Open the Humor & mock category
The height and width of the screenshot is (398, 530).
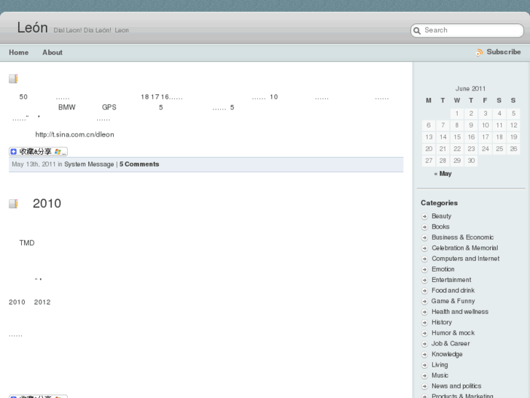click(453, 333)
